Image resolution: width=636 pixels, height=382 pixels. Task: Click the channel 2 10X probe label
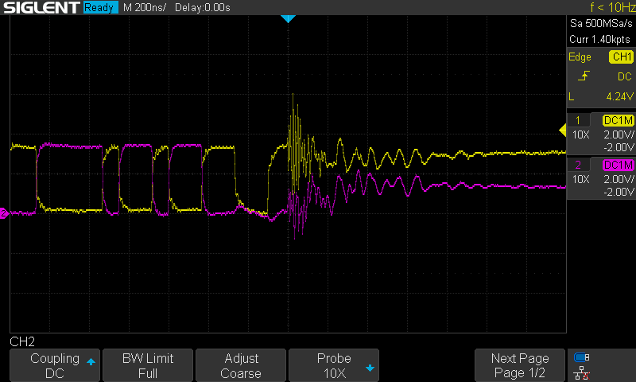[x=581, y=179]
